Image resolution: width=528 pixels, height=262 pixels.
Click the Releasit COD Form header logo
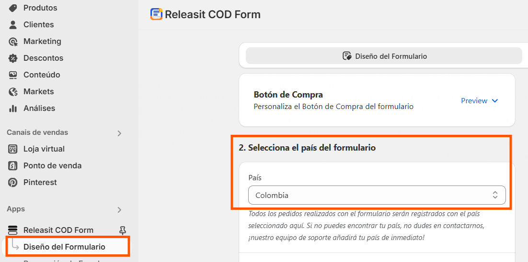coord(156,14)
